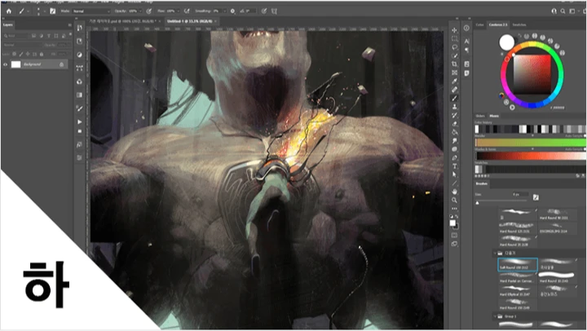Select the Hand tool

click(454, 192)
